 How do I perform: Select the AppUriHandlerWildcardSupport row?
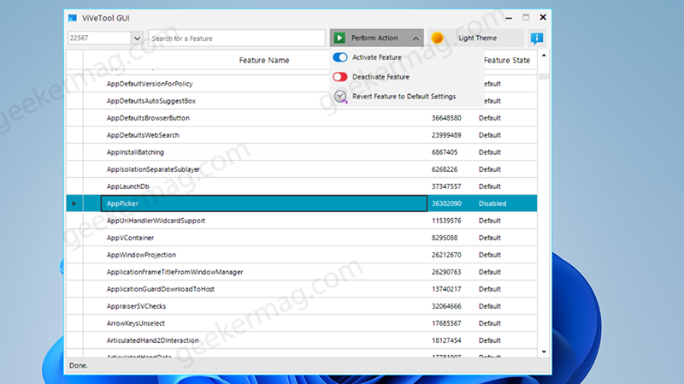click(302, 221)
